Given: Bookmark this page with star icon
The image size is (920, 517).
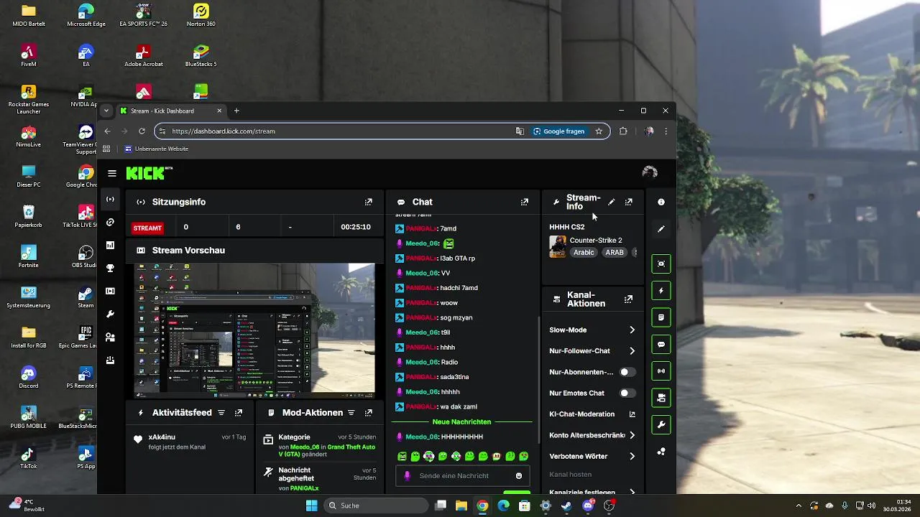Looking at the screenshot, I should point(599,131).
